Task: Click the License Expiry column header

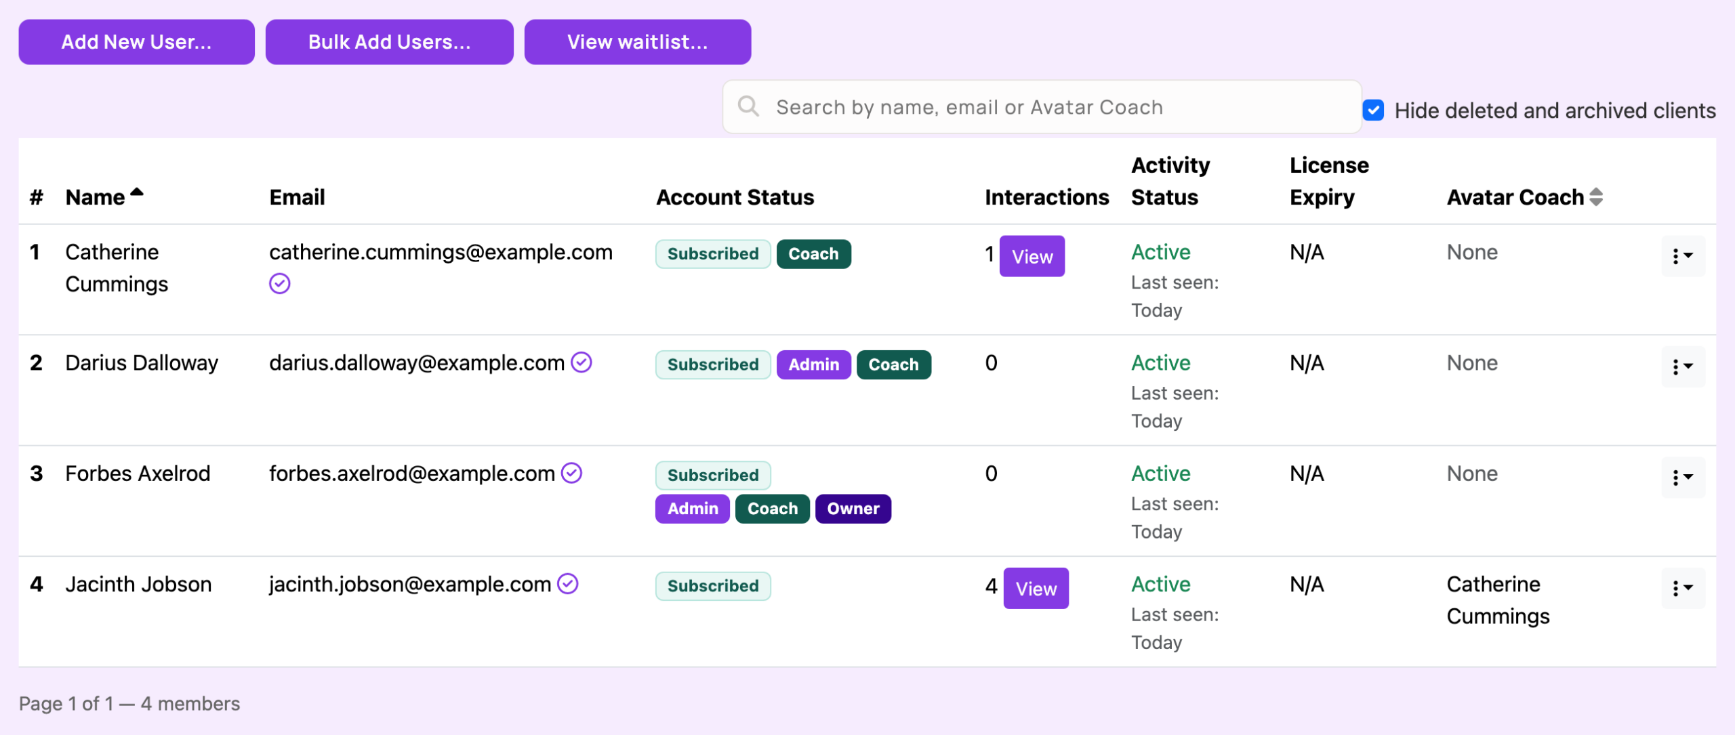Action: point(1329,181)
